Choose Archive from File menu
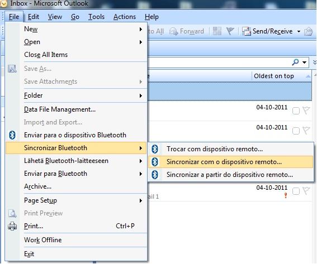 click(76, 186)
